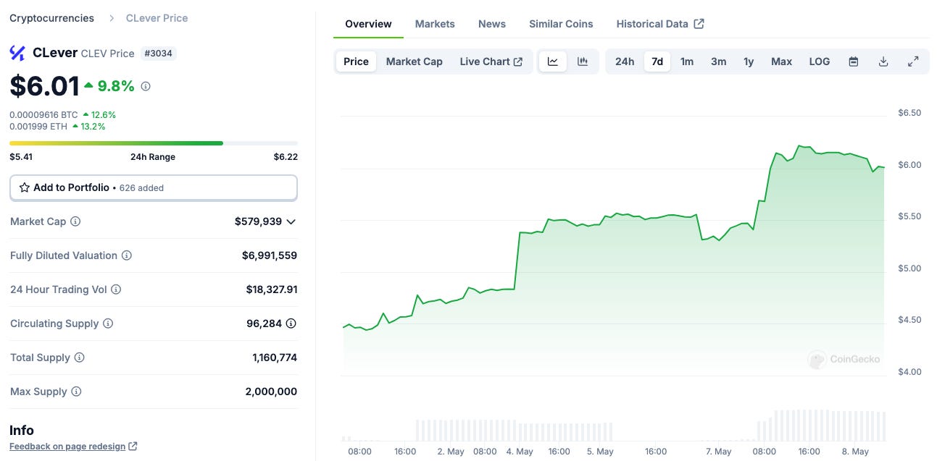The height and width of the screenshot is (461, 937).
Task: Switch to candlestick chart view icon
Action: pyautogui.click(x=583, y=62)
